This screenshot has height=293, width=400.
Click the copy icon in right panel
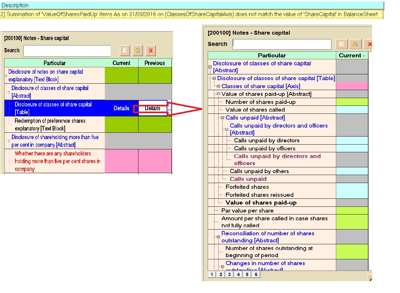[x=342, y=44]
